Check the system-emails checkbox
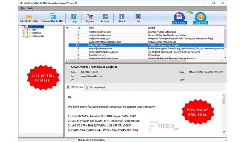 pos(26,36)
